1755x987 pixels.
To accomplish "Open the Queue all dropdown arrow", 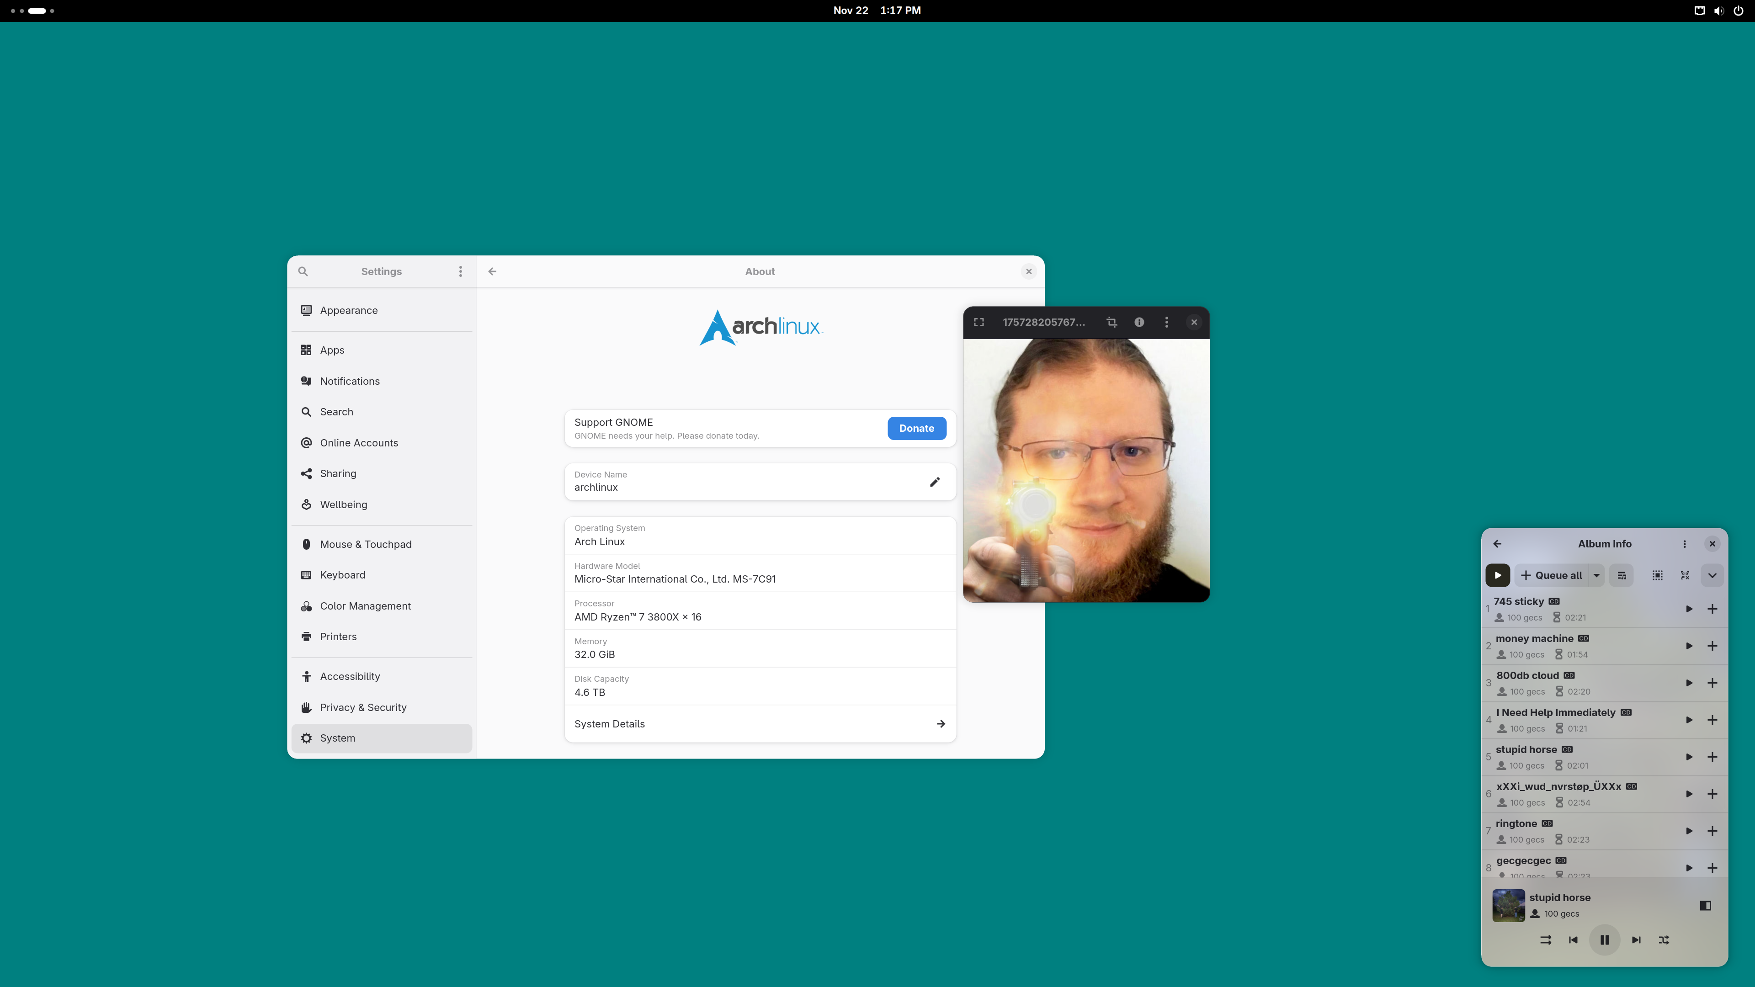I will (x=1596, y=575).
